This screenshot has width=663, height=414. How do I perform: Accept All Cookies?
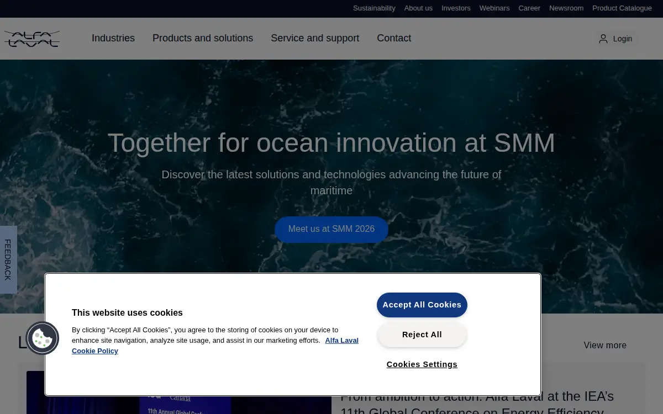[x=422, y=305]
